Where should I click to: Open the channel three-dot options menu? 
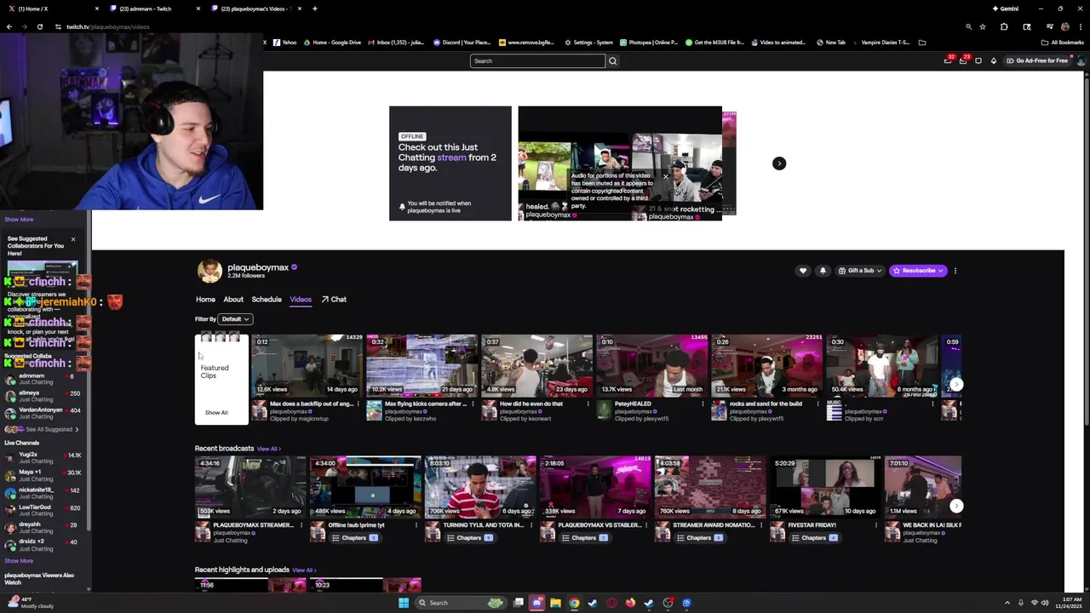click(955, 271)
